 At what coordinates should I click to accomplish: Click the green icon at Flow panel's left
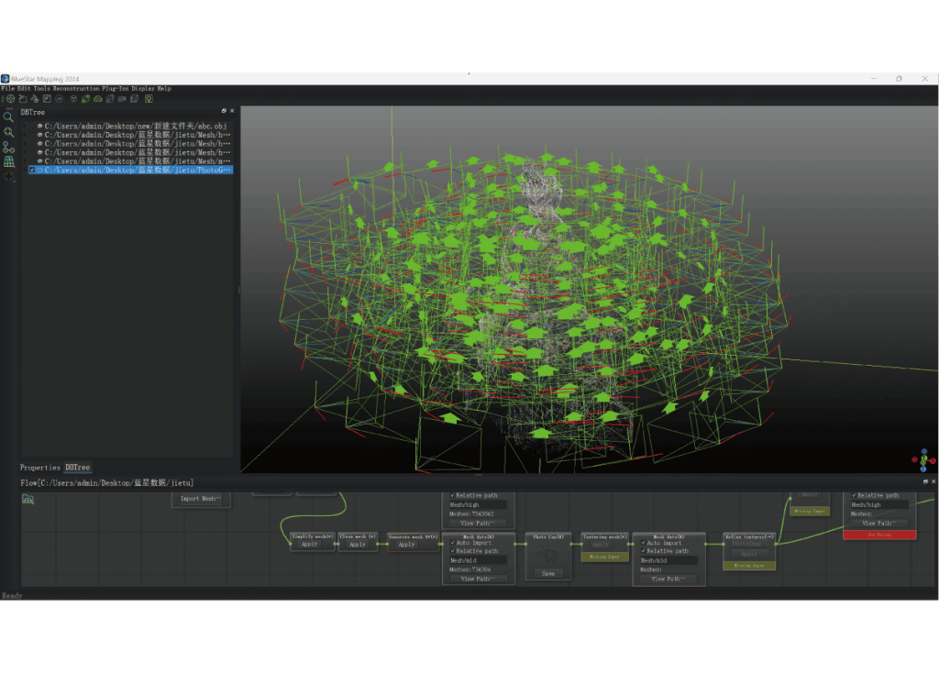point(28,499)
